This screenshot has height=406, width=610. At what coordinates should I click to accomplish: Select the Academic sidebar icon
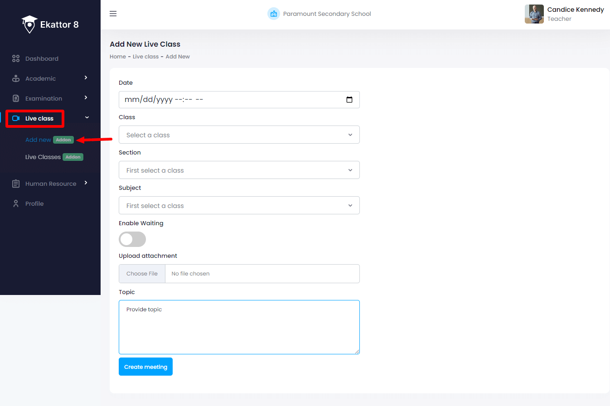click(x=15, y=78)
